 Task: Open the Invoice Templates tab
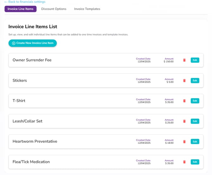coord(87,9)
